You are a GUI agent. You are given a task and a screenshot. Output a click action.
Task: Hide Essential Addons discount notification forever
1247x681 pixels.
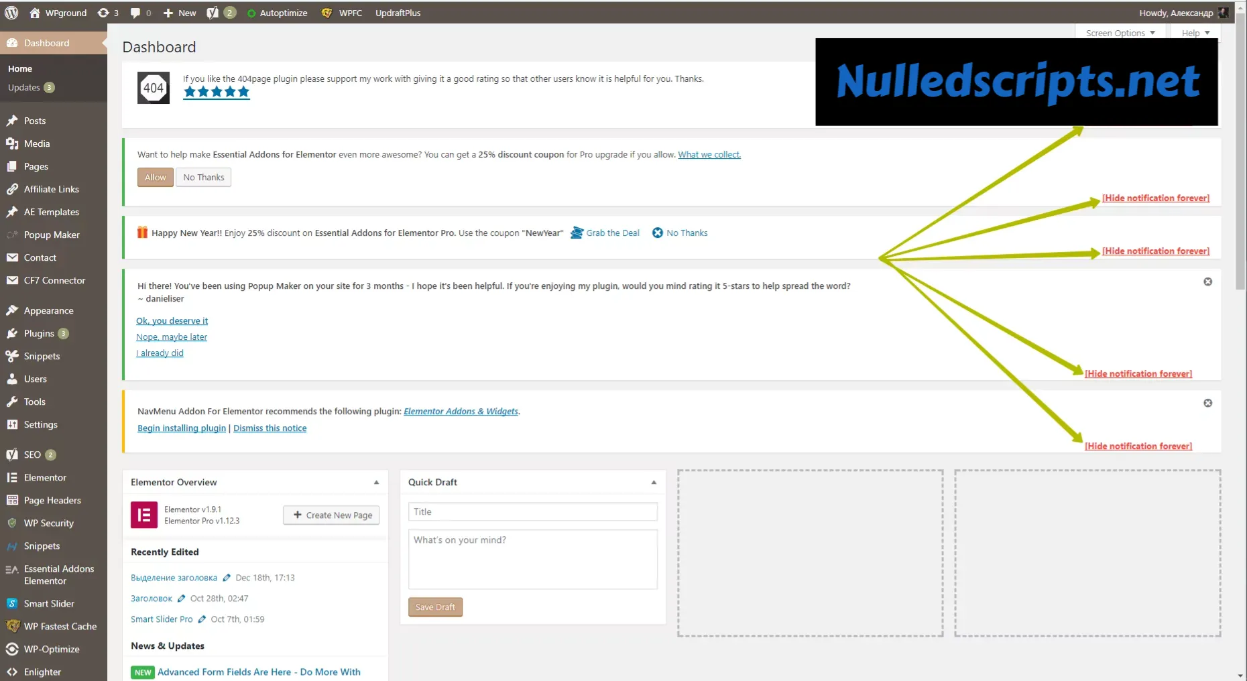1156,198
